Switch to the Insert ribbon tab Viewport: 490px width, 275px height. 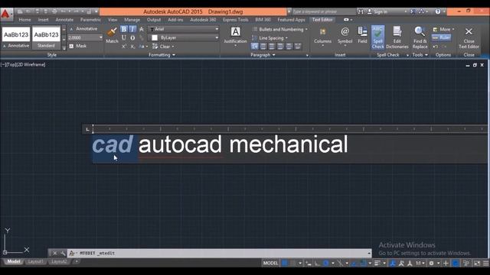point(43,20)
